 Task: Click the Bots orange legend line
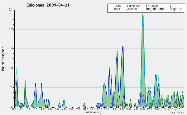[x=111, y=9]
